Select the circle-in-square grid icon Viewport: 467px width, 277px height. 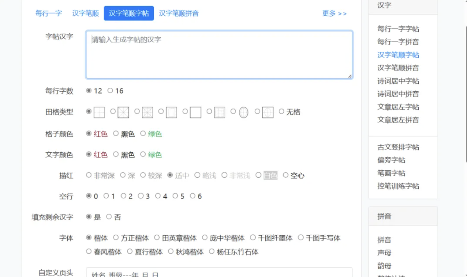click(x=268, y=112)
